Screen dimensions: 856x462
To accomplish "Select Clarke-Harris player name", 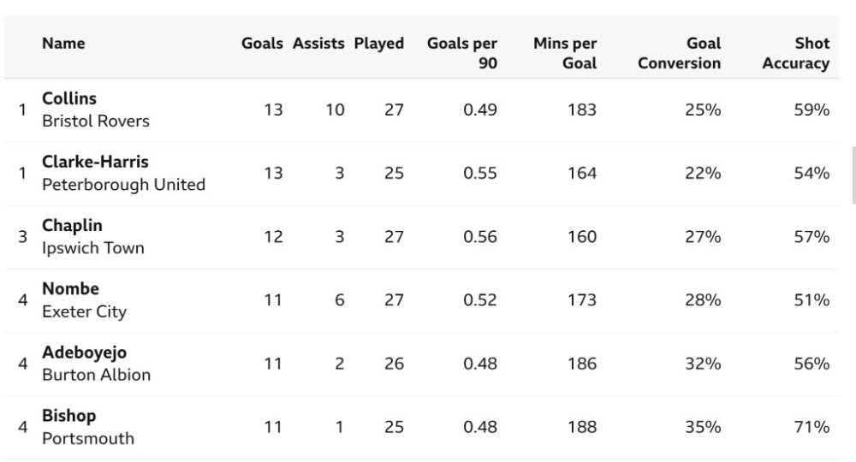I will point(95,162).
